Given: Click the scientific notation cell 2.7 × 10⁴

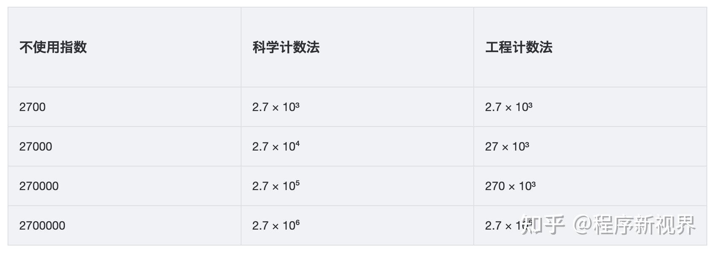Looking at the screenshot, I should [357, 146].
